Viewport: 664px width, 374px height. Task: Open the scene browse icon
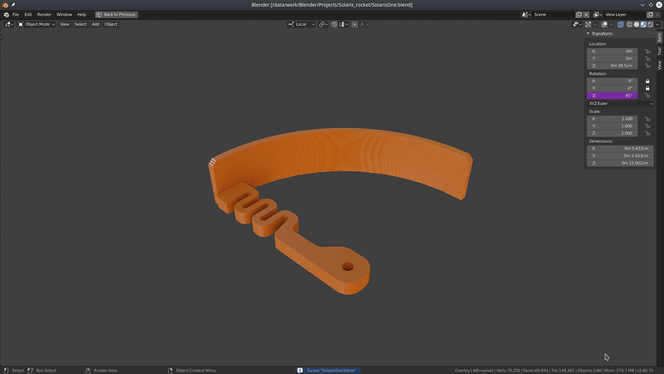(x=526, y=14)
